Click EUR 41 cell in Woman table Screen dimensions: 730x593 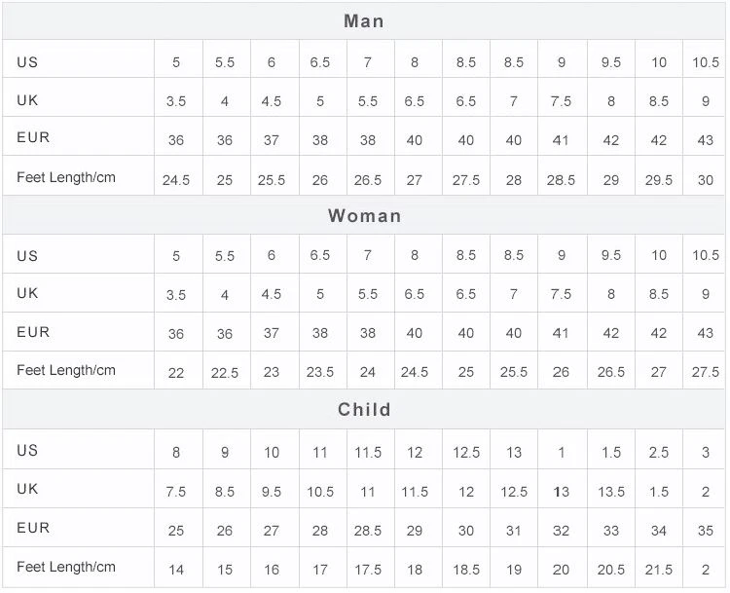[x=561, y=333]
